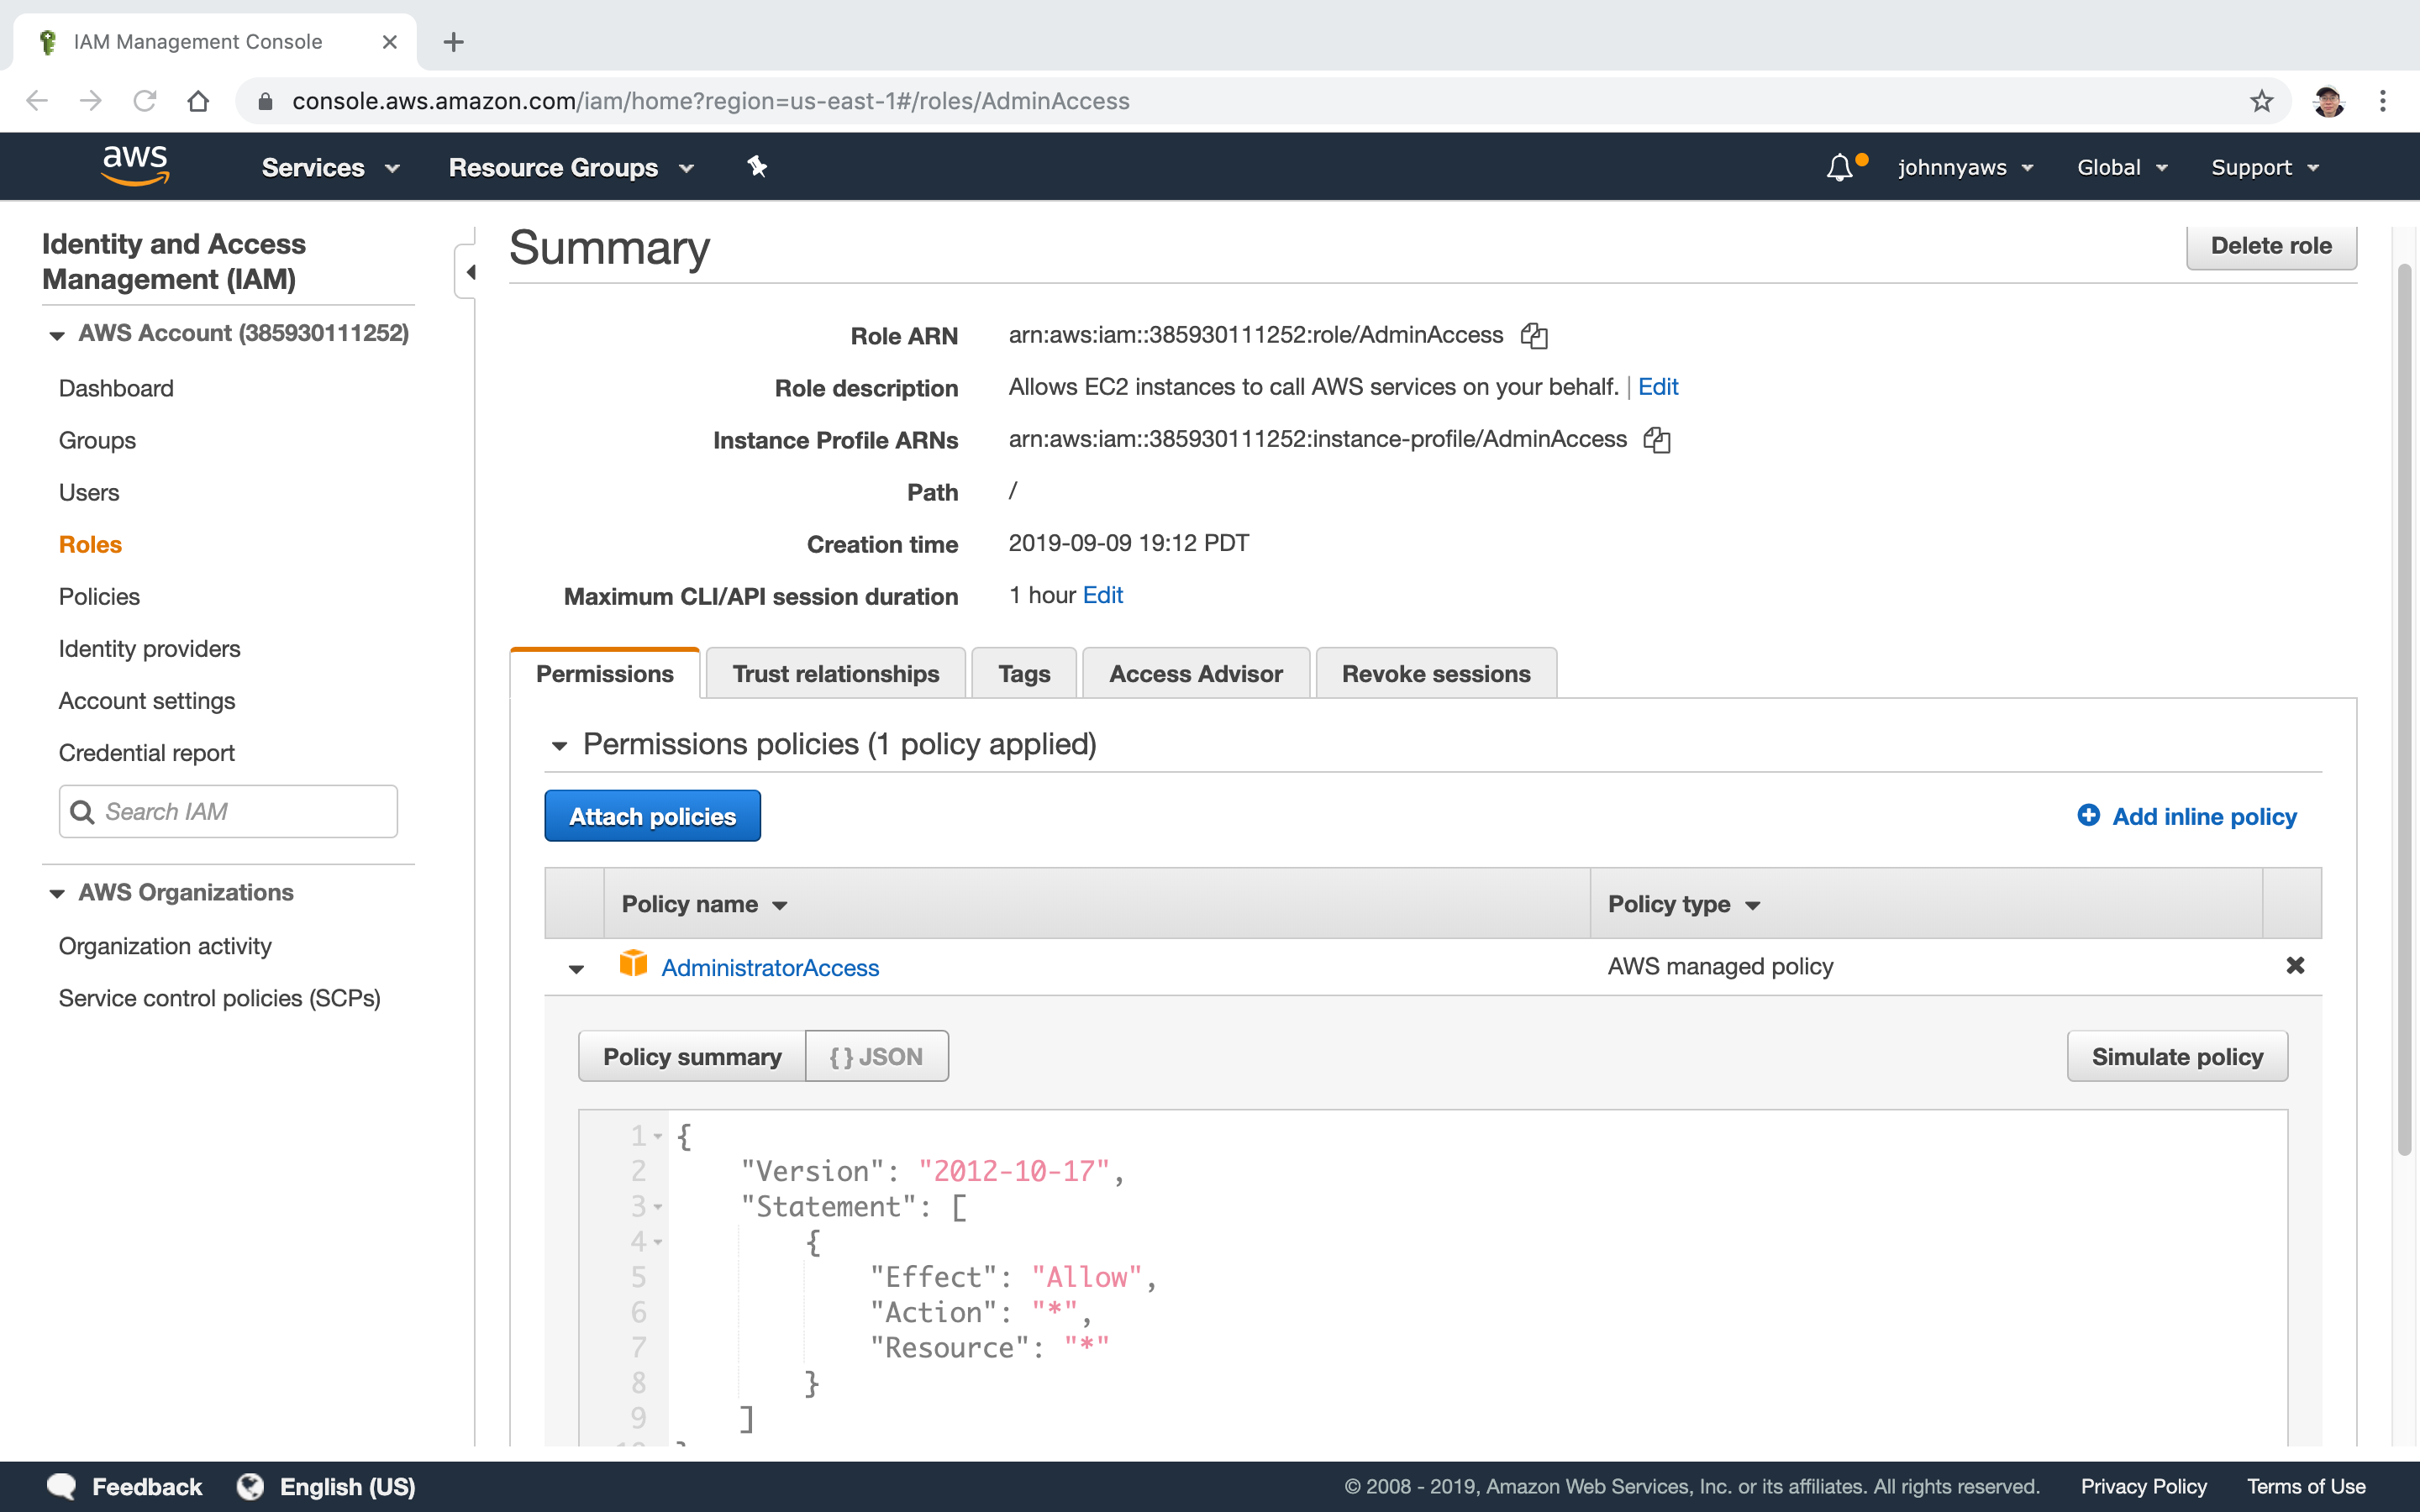This screenshot has width=2420, height=1512.
Task: Open Users in the IAM sidebar
Action: (89, 492)
